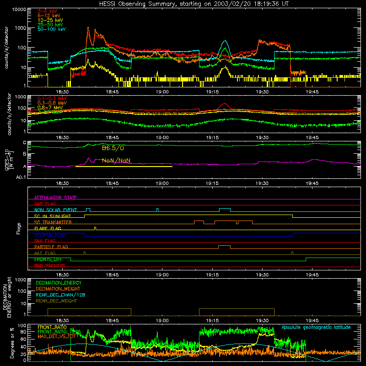366x366 pixels.
Task: Click the 19:00 tick label under the top plot
Action: coord(162,92)
